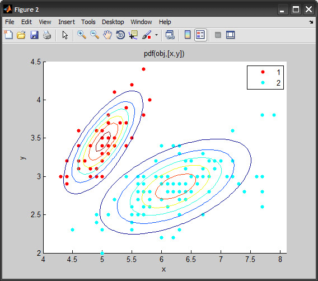Click the cyan point on x-axis at 5

click(x=102, y=253)
